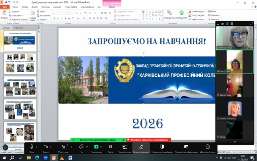The image size is (257, 161).
Task: Pause screen sharing with Пауза button
Action: tap(110, 147)
